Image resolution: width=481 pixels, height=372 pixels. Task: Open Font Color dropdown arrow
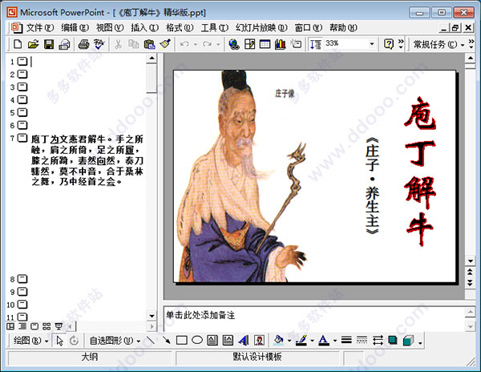(x=334, y=341)
